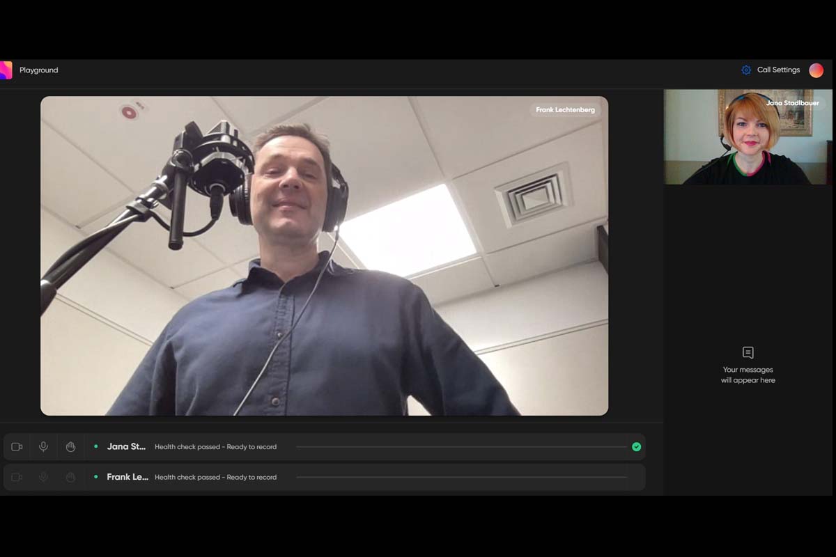Click Frank Lechtenberg's main video feed

(324, 278)
